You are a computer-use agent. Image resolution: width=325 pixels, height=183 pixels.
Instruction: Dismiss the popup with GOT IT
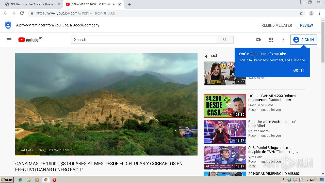(299, 70)
